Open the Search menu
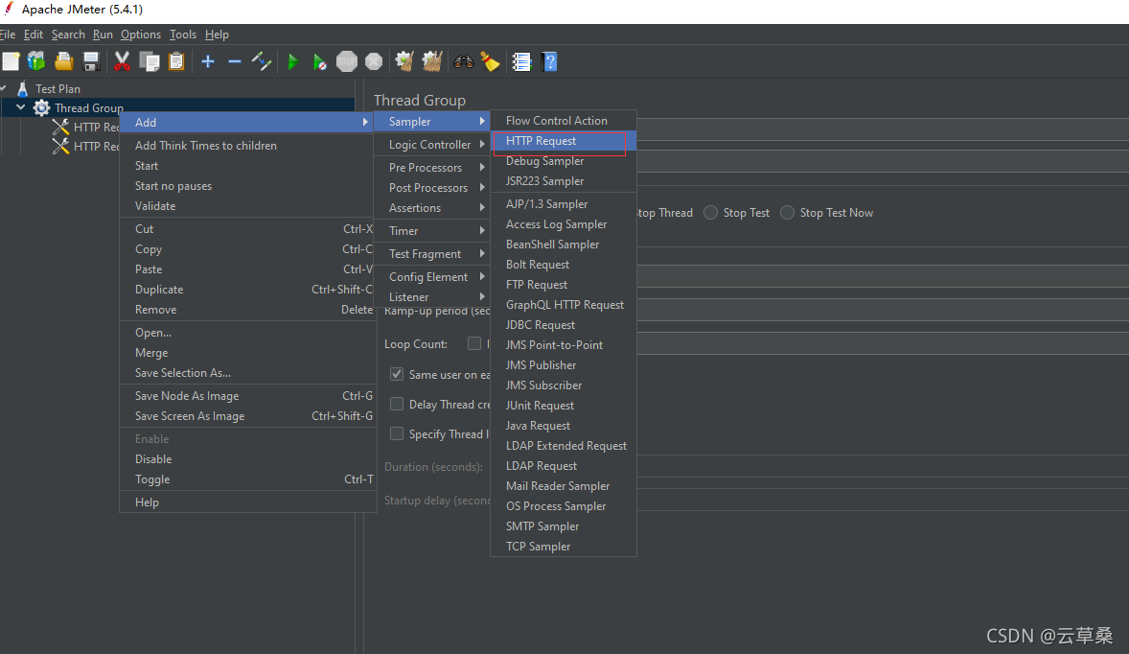This screenshot has width=1129, height=654. (x=68, y=35)
